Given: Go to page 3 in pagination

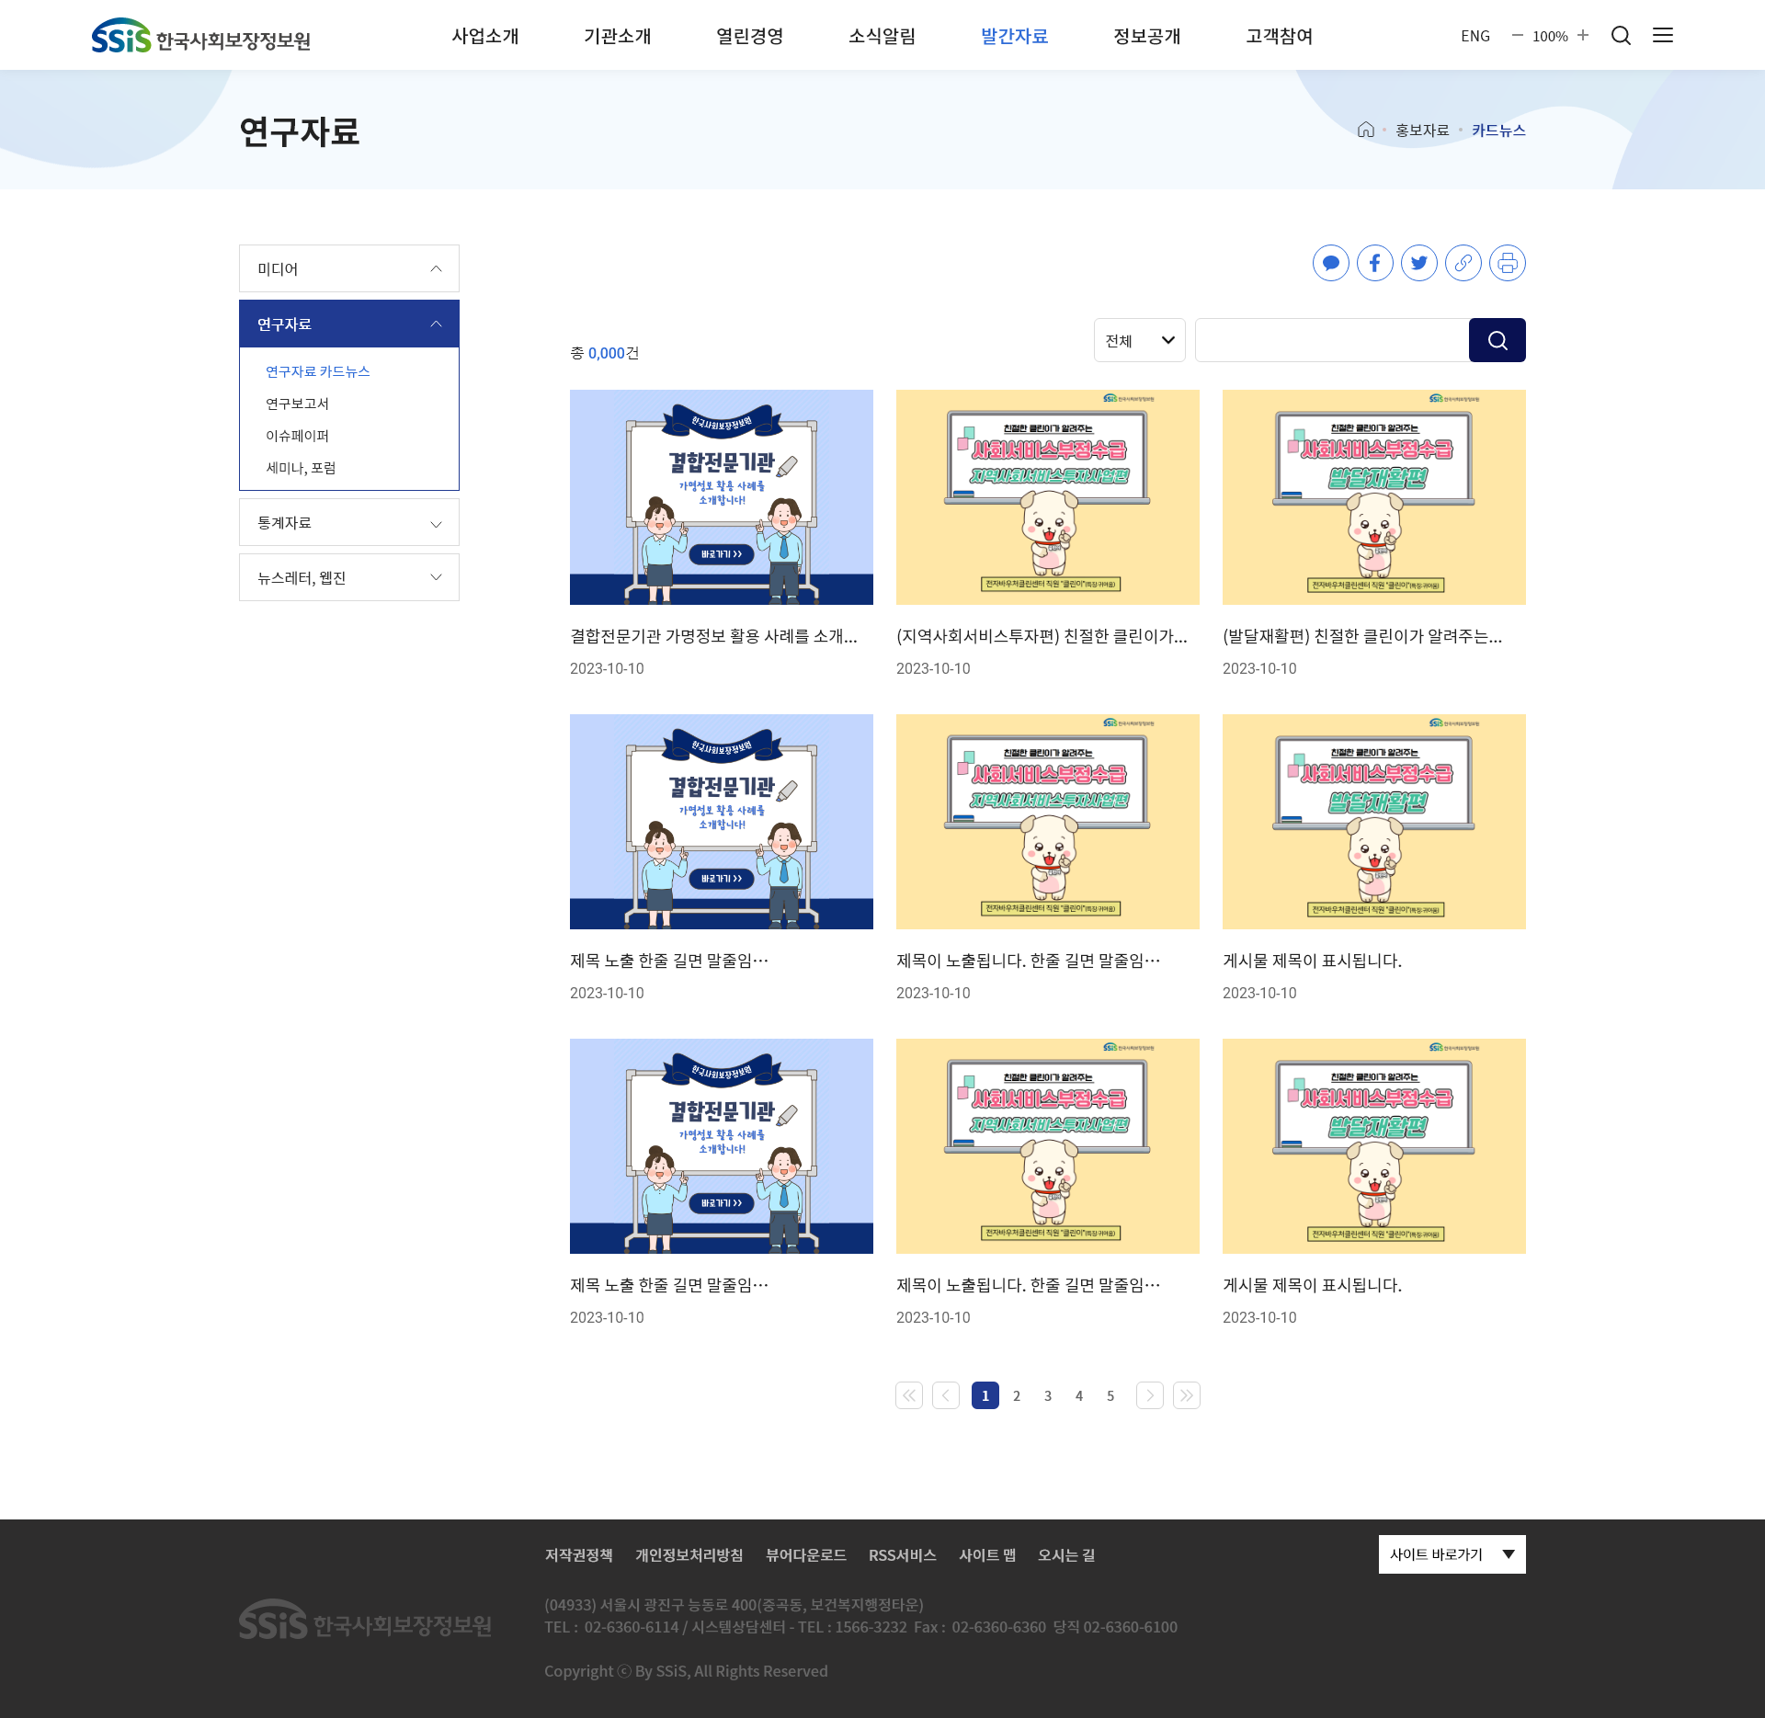Looking at the screenshot, I should click(x=1047, y=1395).
